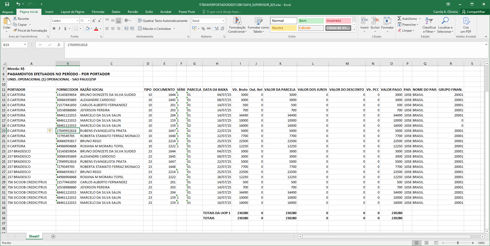Add a new sheet with plus icon

[53, 236]
